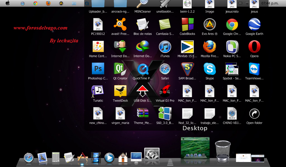The width and height of the screenshot is (286, 167).
Task: Open Google Earth icon
Action: (254, 24)
